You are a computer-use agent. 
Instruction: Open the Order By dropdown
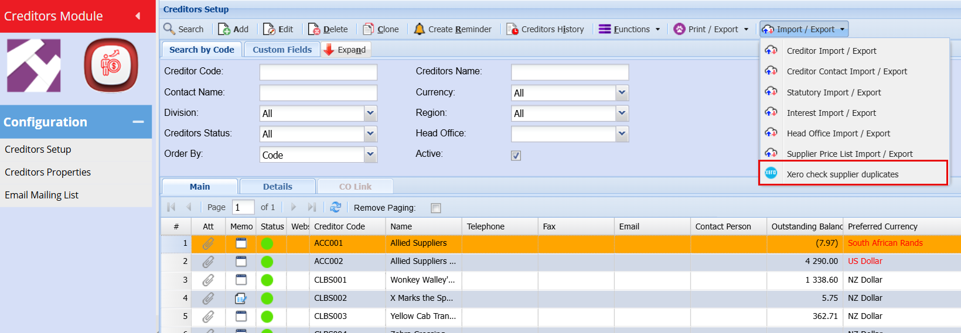pos(370,155)
